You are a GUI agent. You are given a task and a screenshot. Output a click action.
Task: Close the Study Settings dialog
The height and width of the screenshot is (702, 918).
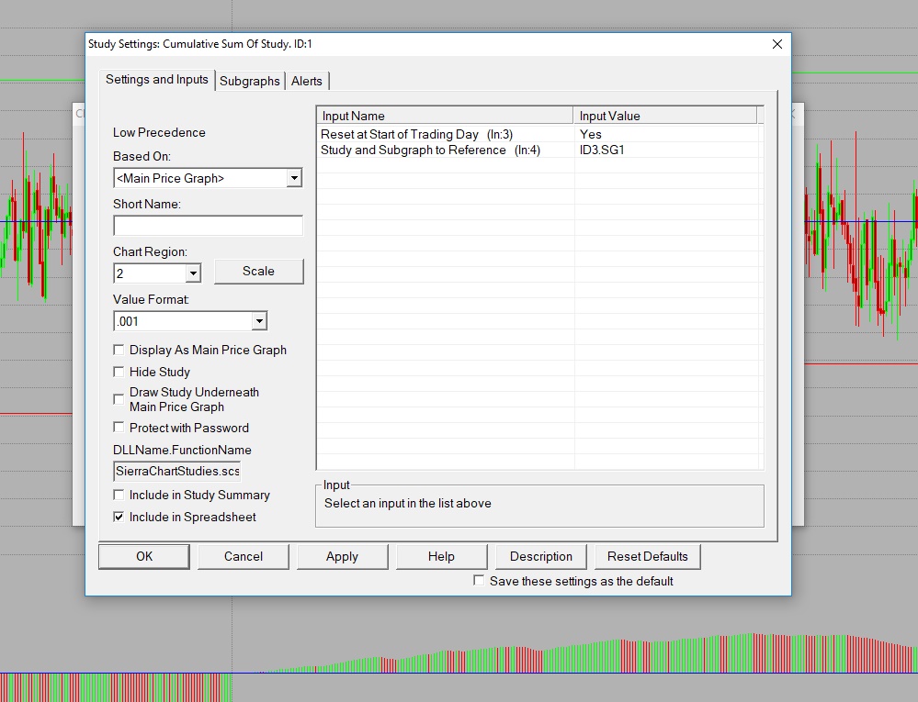coord(776,44)
